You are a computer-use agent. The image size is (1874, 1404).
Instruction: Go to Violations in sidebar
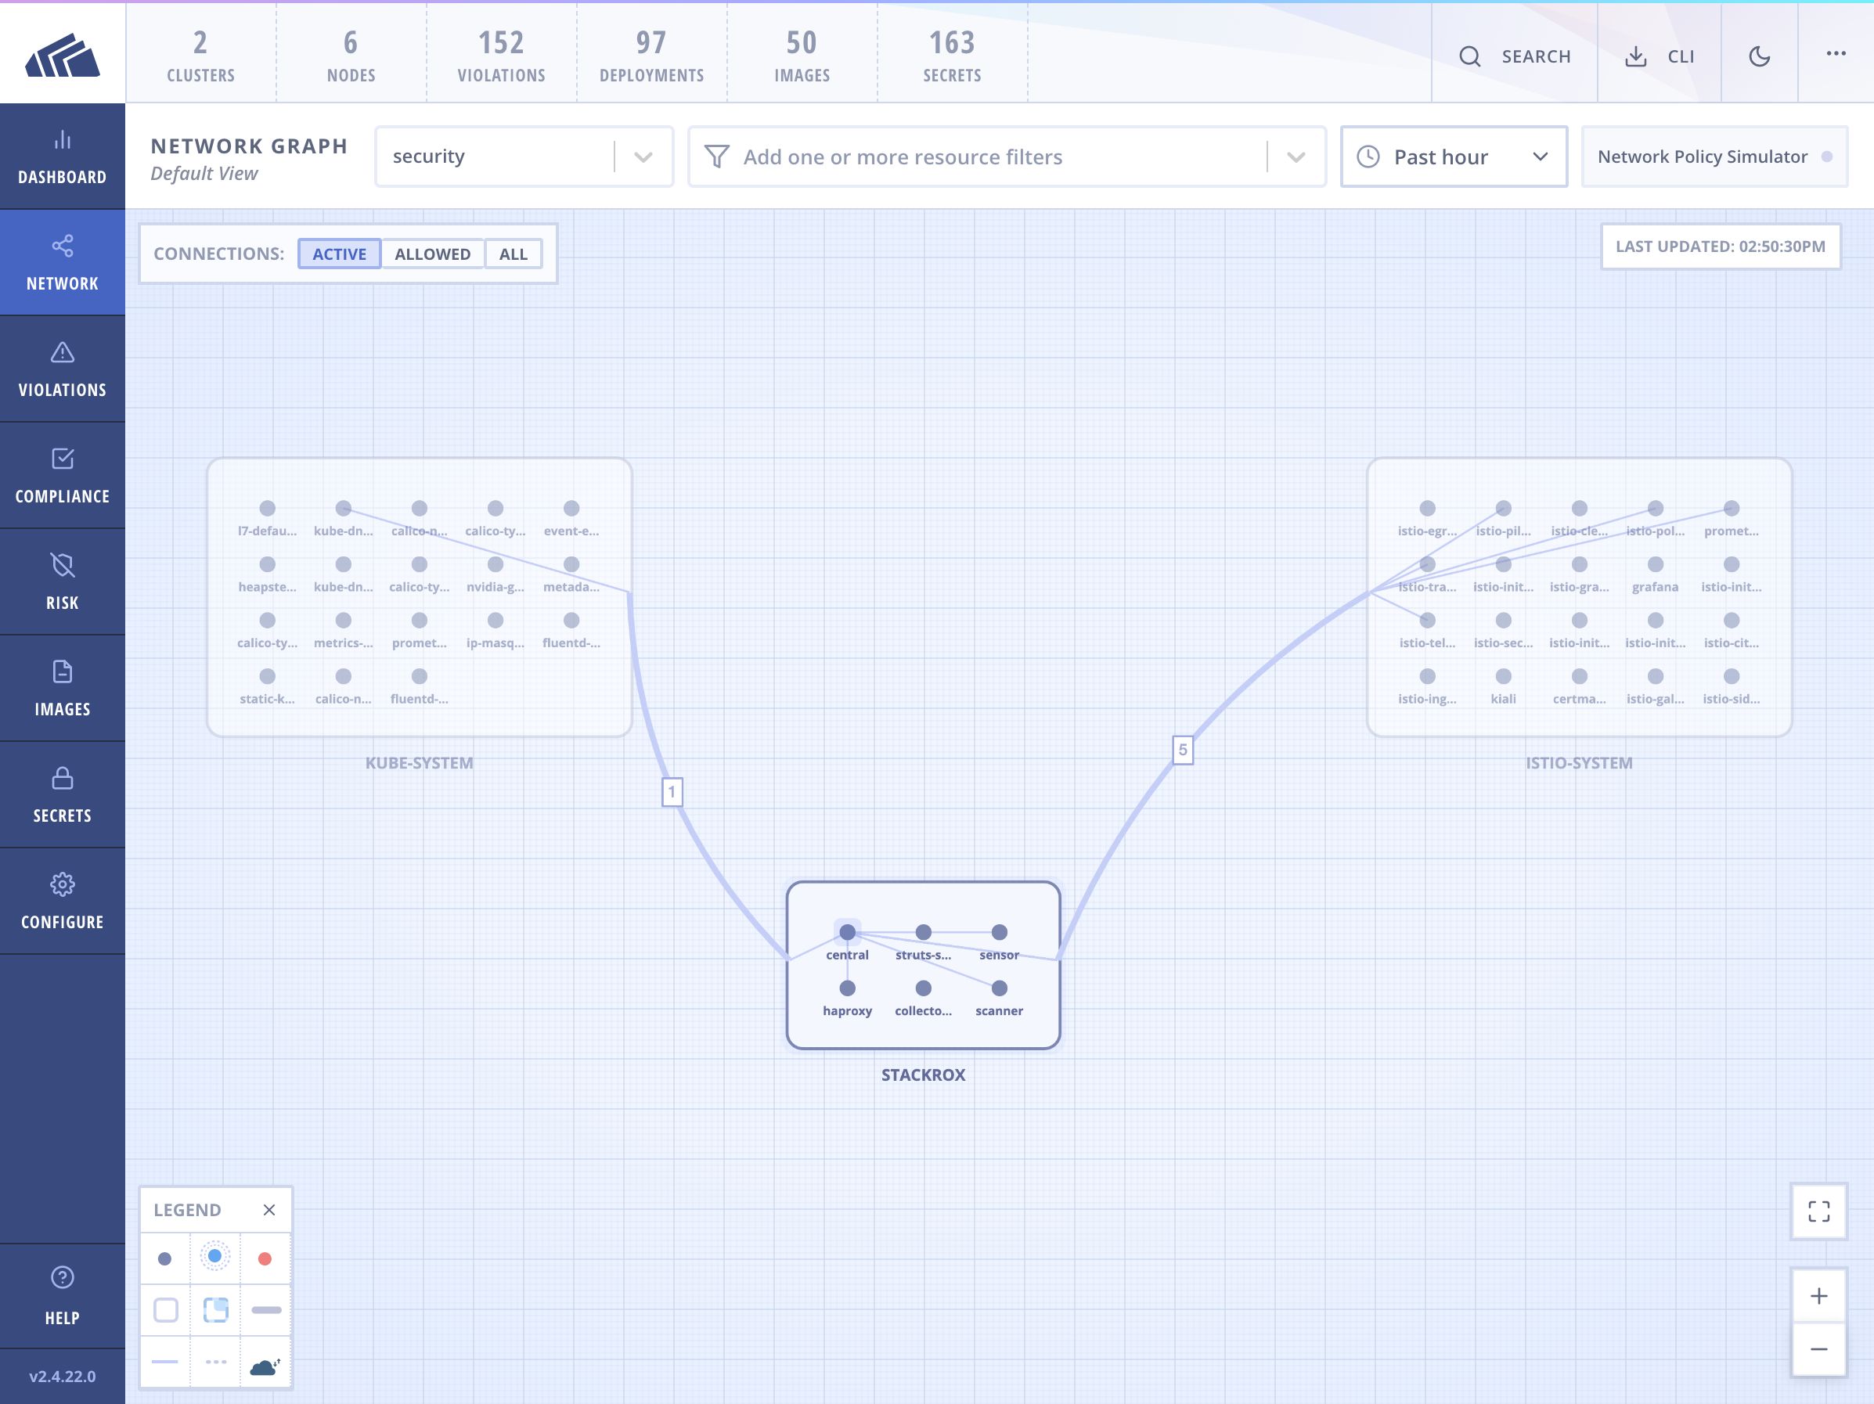tap(63, 370)
